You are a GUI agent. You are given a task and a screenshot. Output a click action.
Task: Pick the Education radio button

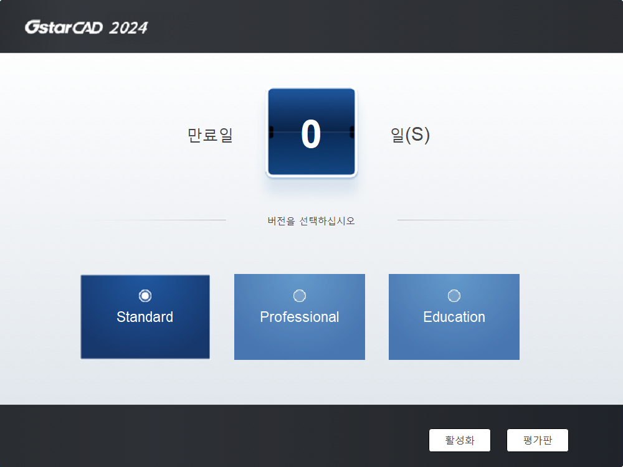(x=454, y=296)
